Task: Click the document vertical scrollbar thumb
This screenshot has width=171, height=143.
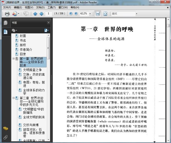Action: pyautogui.click(x=168, y=26)
